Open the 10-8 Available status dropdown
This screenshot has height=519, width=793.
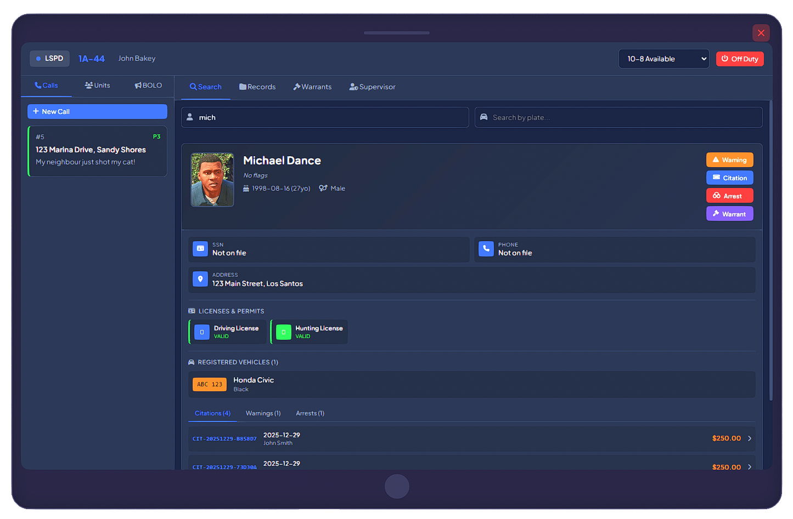pyautogui.click(x=664, y=59)
